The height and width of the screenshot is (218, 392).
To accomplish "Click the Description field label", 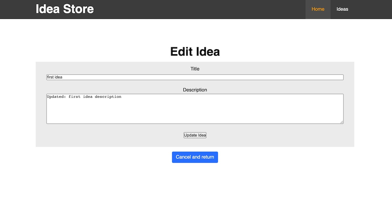I will point(195,90).
